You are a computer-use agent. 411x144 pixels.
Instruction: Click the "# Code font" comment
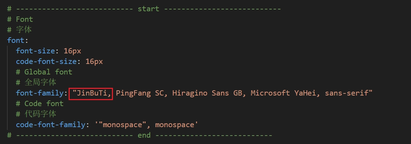(40, 104)
